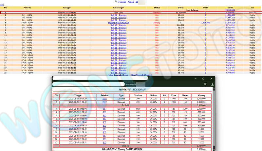Viewport: 262px width, 151px height.
Task: Close the HOKIDRAW popup window
Action: pos(211,79)
